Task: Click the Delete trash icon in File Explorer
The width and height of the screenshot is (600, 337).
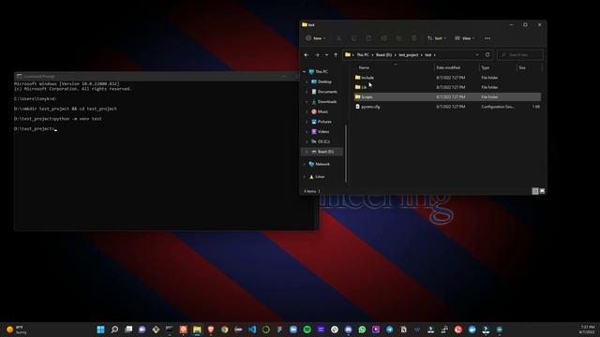Action: click(413, 38)
